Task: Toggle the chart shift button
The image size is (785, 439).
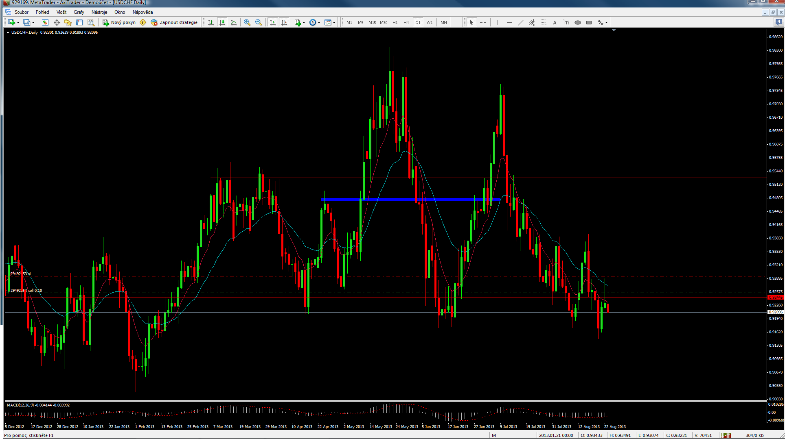Action: point(284,22)
